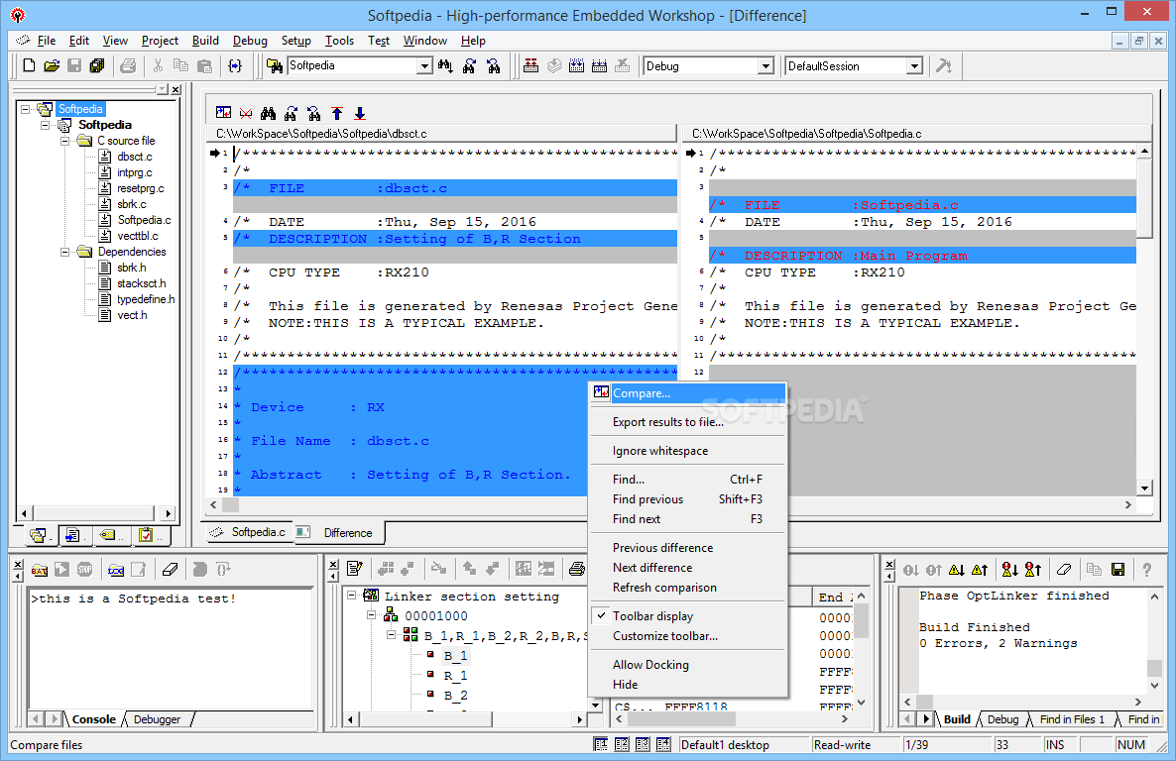The height and width of the screenshot is (761, 1176).
Task: Click the Compare icon in Difference toolbar
Action: coord(223,113)
